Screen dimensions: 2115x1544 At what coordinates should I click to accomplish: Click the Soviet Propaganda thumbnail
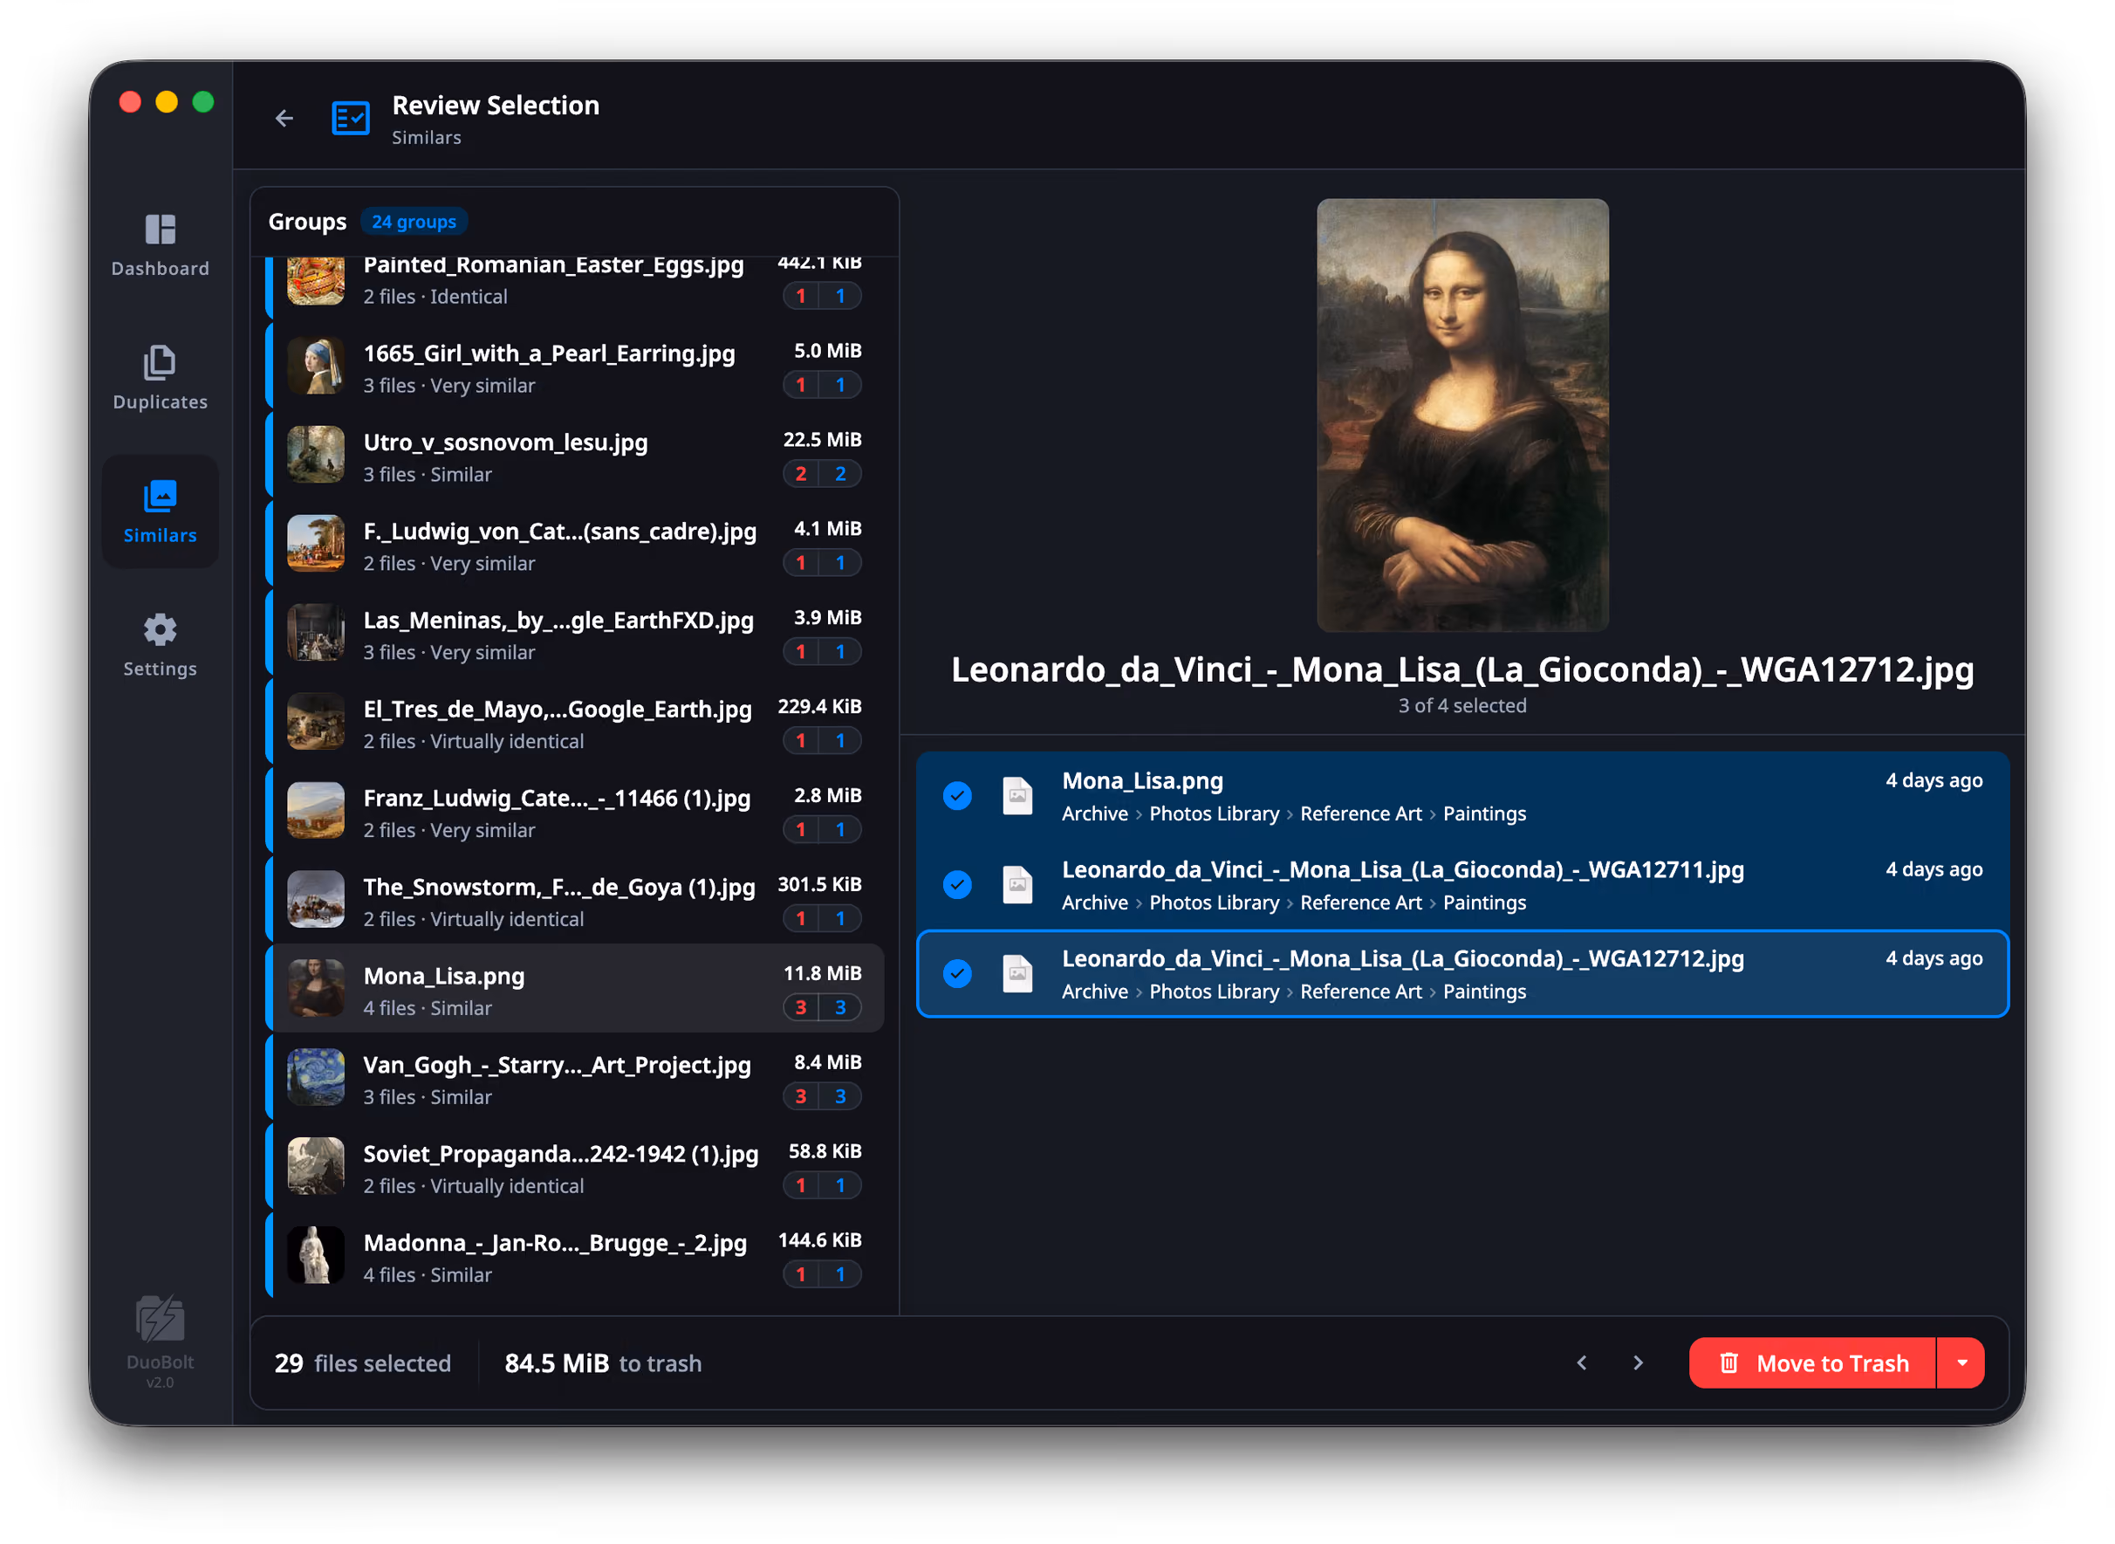pos(316,1166)
